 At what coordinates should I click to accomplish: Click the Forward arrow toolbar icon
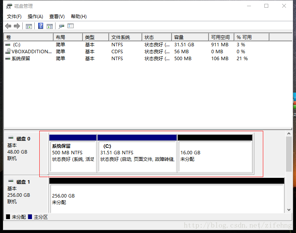click(17, 26)
